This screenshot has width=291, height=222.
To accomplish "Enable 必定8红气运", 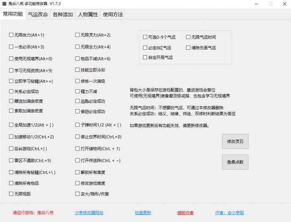I will point(157,48).
